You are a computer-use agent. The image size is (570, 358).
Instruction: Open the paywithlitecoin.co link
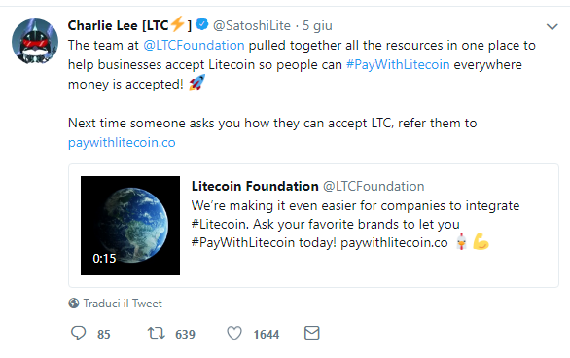click(122, 142)
